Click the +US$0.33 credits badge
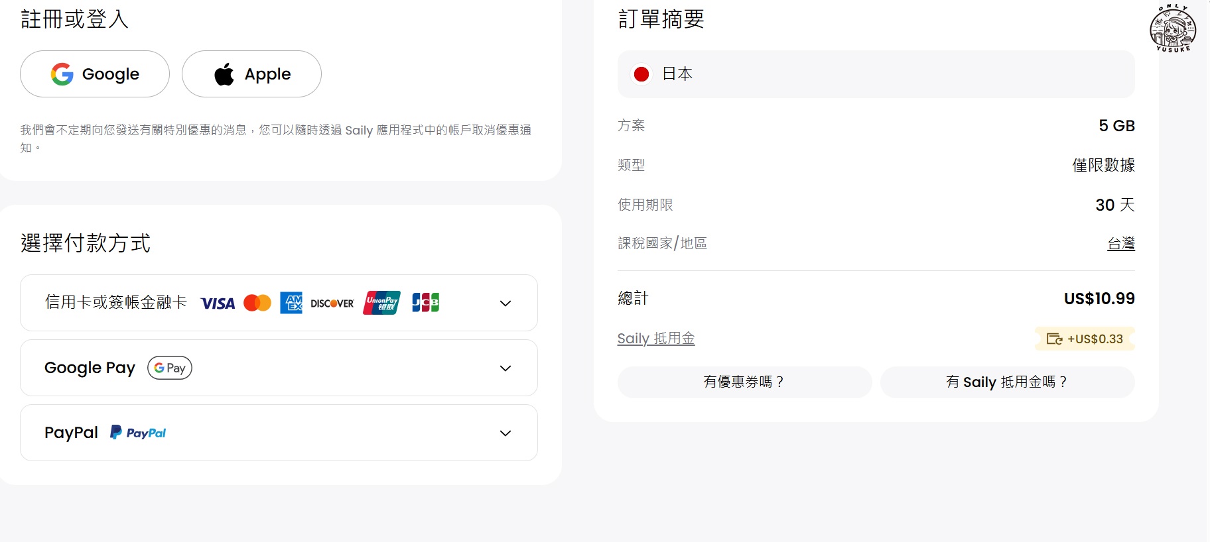This screenshot has width=1210, height=542. coord(1085,339)
